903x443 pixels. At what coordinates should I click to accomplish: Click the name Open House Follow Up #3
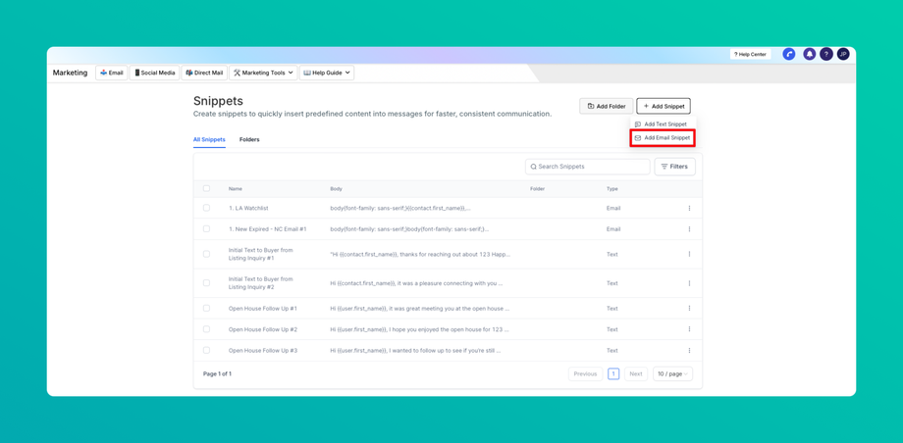coord(263,350)
